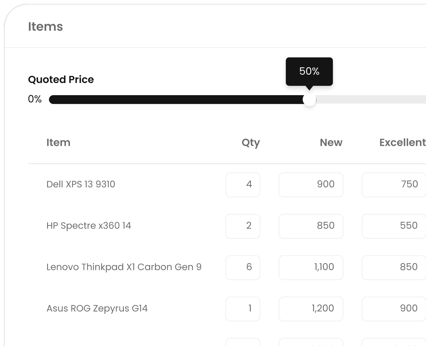
Task: Edit quantity for Lenovo Thinkpad X1 Carbon
Action: point(243,268)
